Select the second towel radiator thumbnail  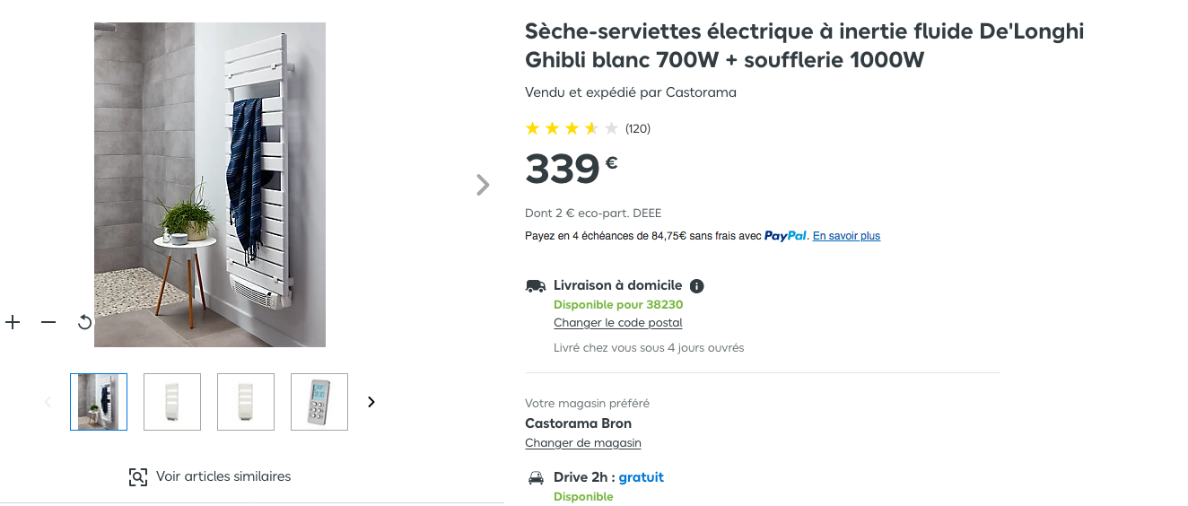[172, 402]
